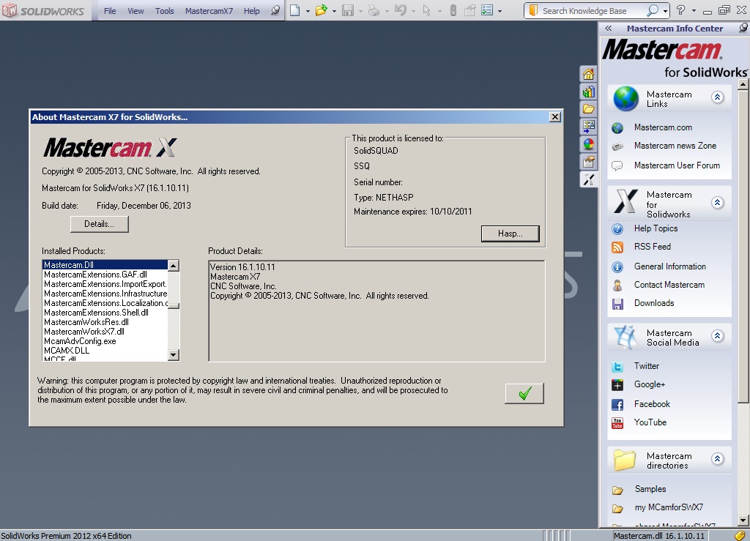750x541 pixels.
Task: Click the Details... button
Action: [99, 224]
